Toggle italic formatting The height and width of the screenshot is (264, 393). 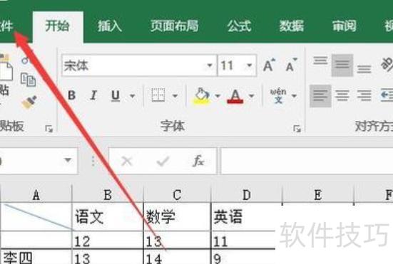[x=93, y=95]
